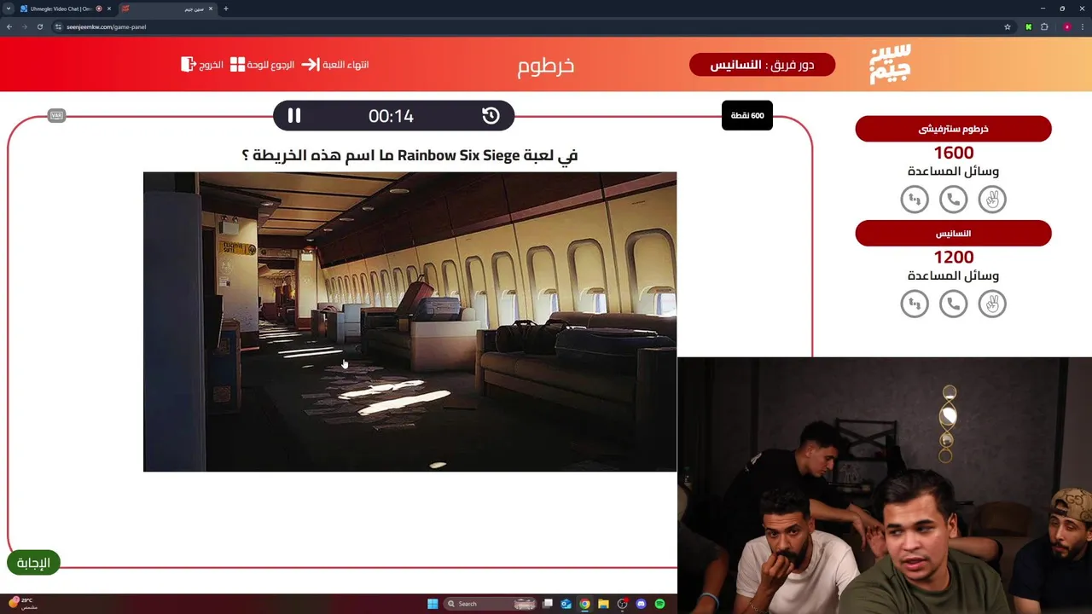Viewport: 1092px width, 614px height.
Task: Bookmark this page with star icon
Action: pos(1007,26)
